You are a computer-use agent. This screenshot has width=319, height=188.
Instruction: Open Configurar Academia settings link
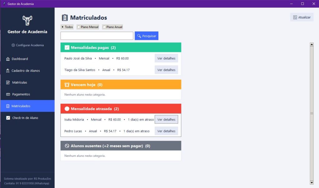pos(27,45)
